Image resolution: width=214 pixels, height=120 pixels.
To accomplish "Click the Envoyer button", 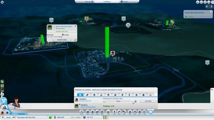I will coord(148,101).
